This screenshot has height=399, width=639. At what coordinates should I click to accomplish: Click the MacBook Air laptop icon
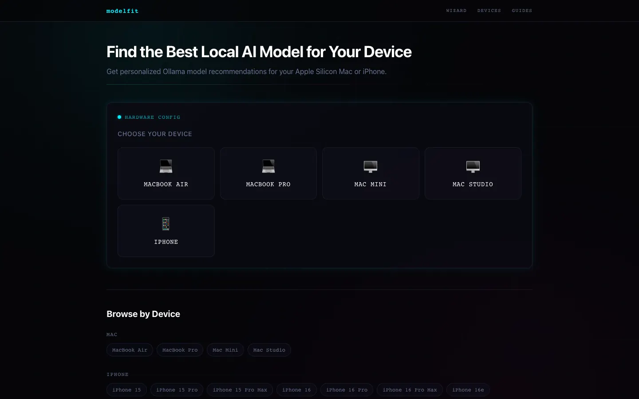pos(166,166)
